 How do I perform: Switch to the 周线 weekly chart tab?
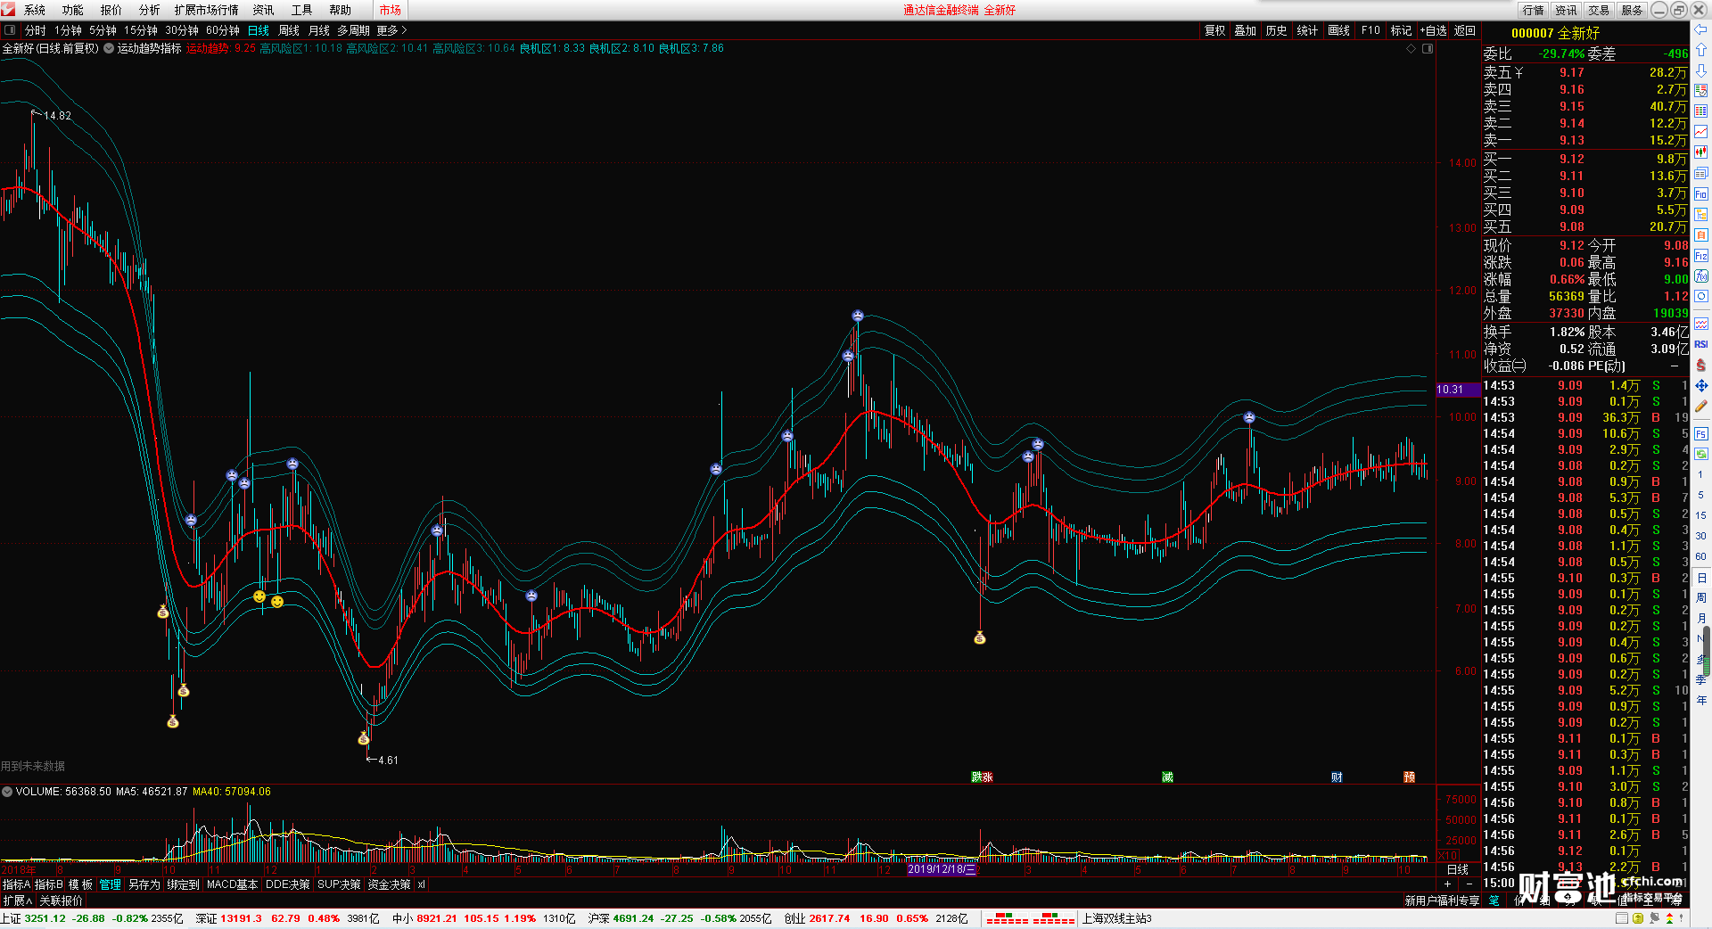tap(289, 30)
